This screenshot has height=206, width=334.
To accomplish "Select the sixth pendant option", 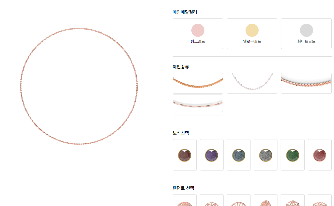I will point(320,200).
